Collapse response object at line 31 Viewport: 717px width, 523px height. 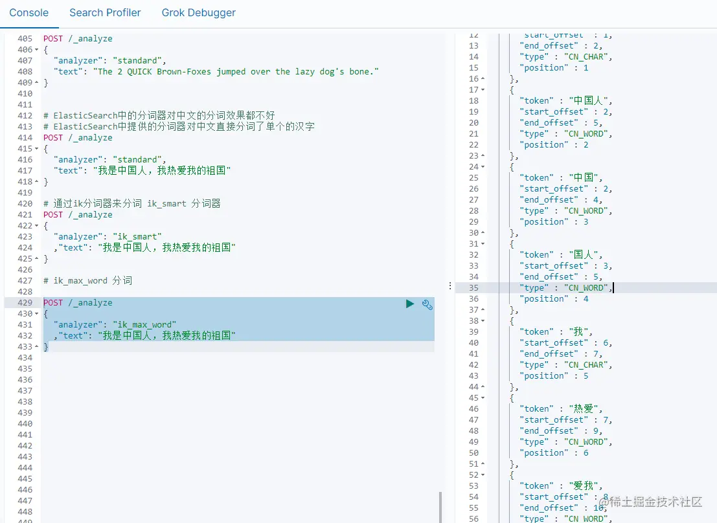coord(483,243)
